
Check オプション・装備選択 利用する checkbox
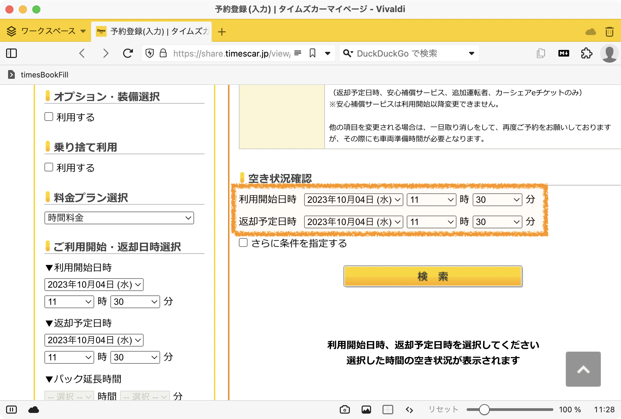pos(49,117)
